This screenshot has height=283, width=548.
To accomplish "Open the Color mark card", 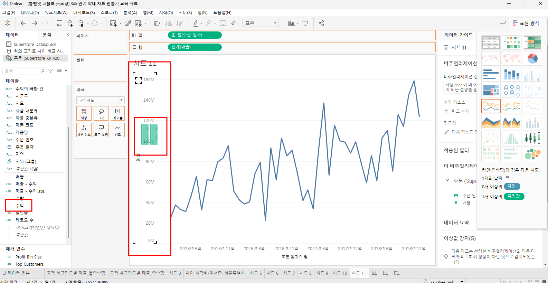I will [x=84, y=113].
